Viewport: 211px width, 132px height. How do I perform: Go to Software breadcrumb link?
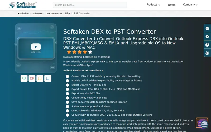[x=37, y=13]
